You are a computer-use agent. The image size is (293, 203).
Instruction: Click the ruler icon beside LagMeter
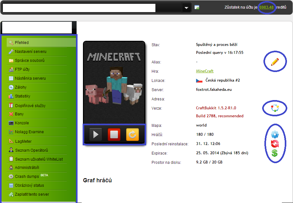point(11,141)
